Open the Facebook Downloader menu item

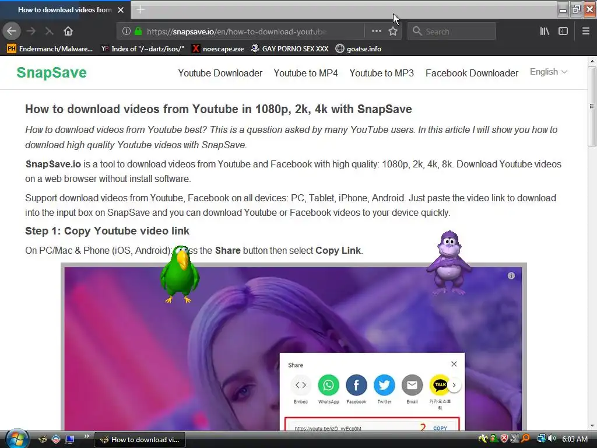tap(472, 73)
